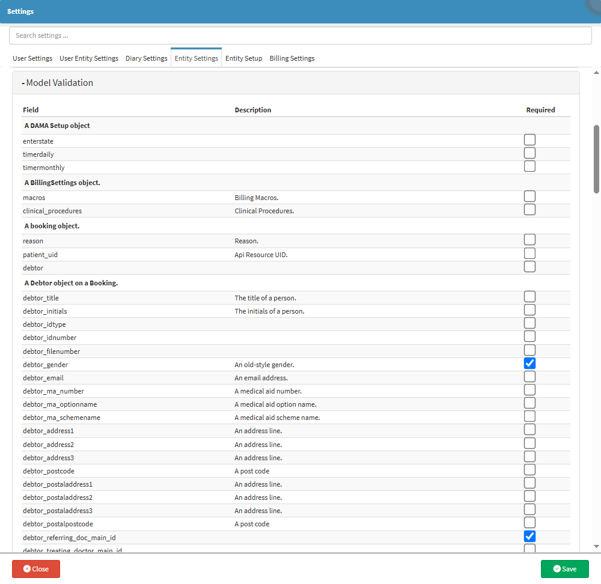Uncheck the debtor_gender required checkbox

[x=529, y=363]
